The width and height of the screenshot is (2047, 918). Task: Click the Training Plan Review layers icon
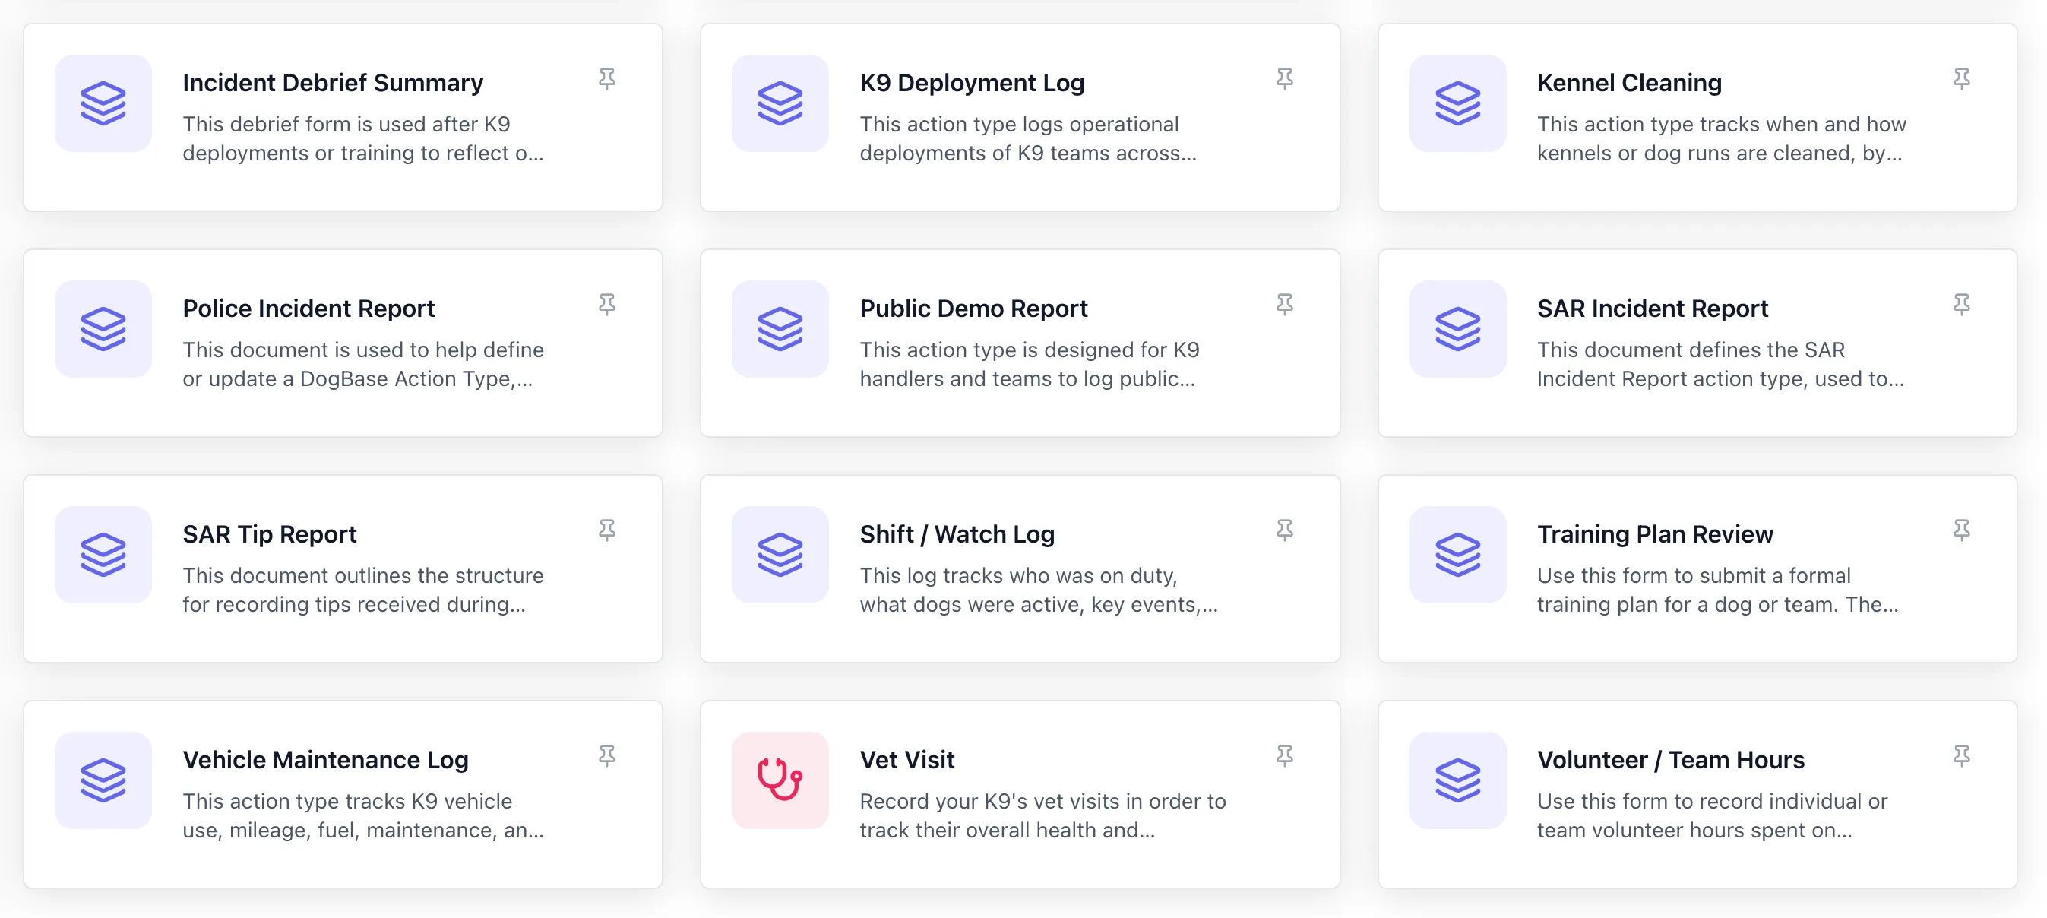click(x=1458, y=555)
